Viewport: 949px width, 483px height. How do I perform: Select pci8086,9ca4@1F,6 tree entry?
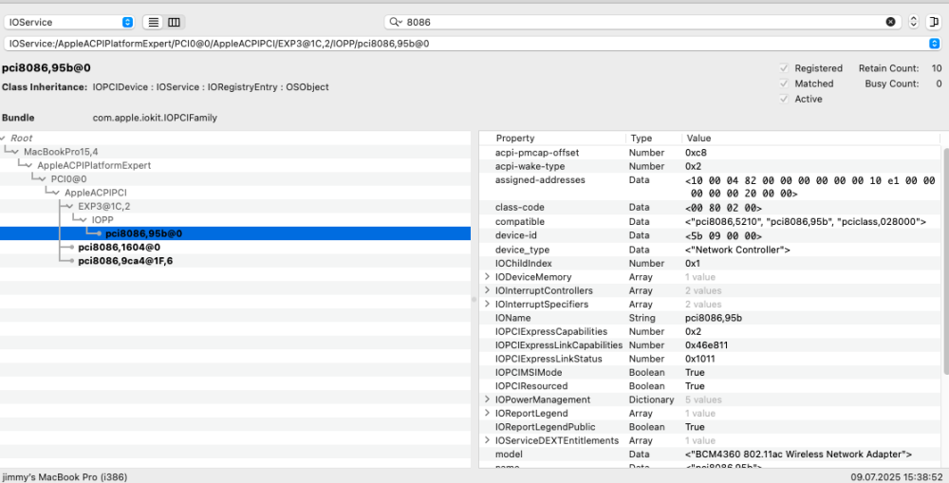pyautogui.click(x=125, y=261)
